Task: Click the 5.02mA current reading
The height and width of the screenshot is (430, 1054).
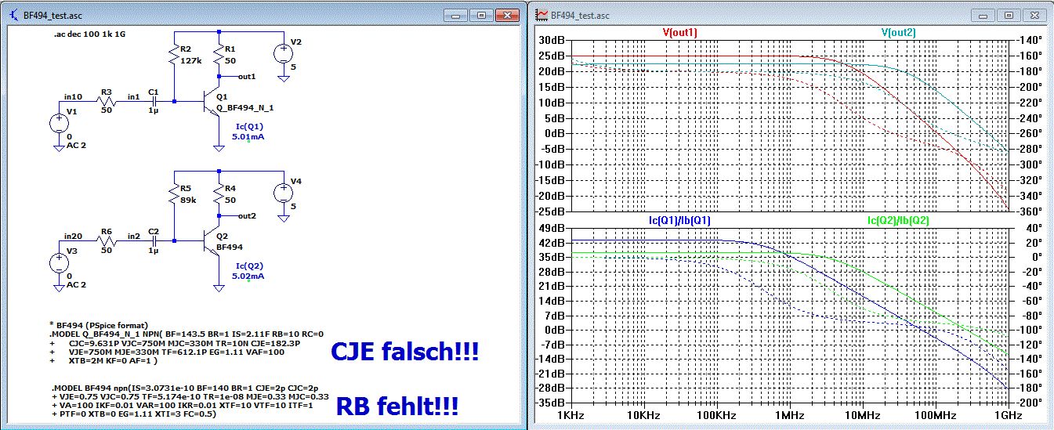Action: click(248, 276)
